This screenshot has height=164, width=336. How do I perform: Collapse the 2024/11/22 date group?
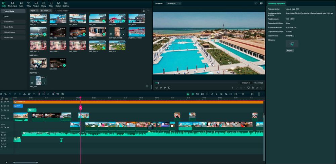[x=39, y=73]
